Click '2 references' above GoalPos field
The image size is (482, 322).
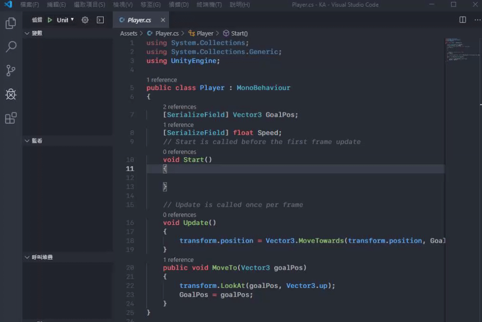(x=179, y=107)
